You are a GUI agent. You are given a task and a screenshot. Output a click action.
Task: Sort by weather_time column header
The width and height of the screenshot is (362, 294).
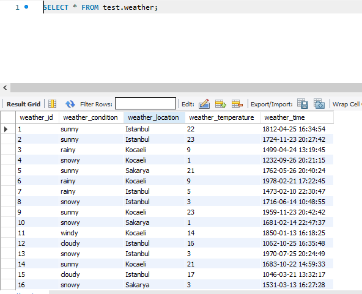click(297, 117)
